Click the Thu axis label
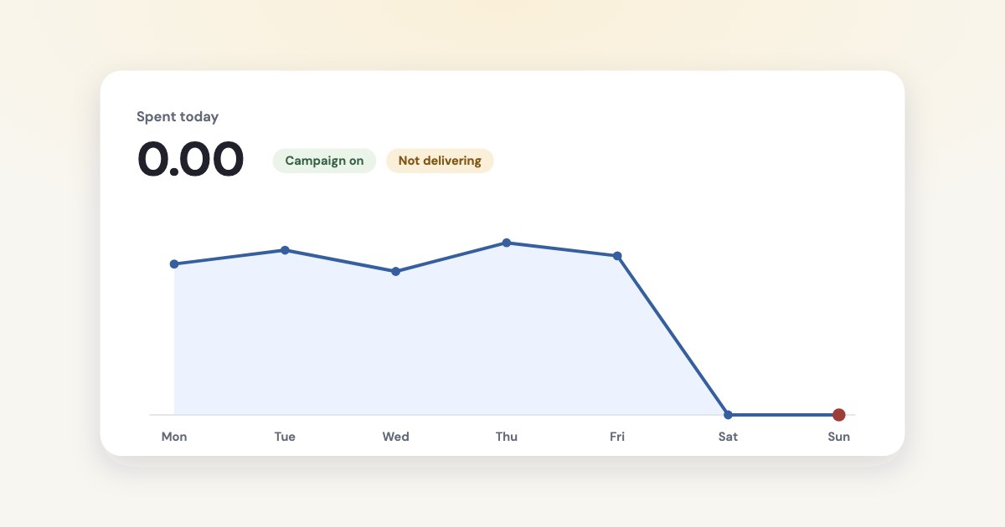The width and height of the screenshot is (1005, 527). (507, 437)
